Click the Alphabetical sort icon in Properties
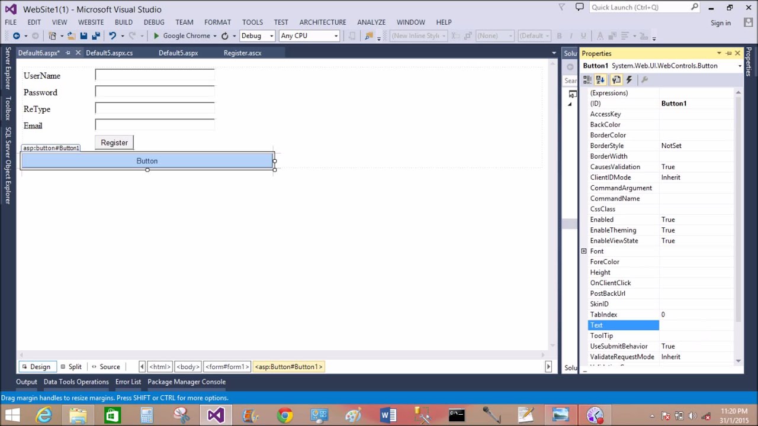Screen dimensions: 758x426 click(600, 80)
